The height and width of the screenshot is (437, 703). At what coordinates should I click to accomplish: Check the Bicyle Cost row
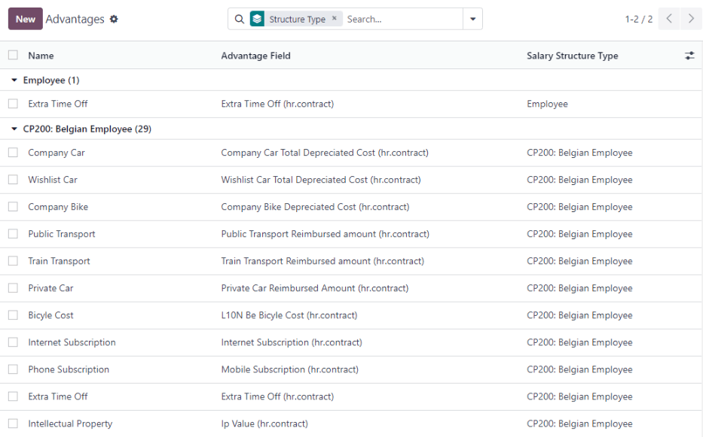click(13, 315)
